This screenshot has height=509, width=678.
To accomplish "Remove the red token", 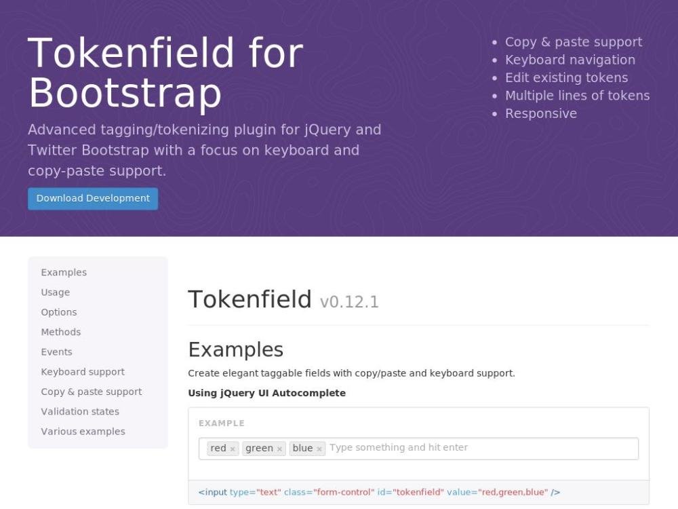I will (233, 449).
